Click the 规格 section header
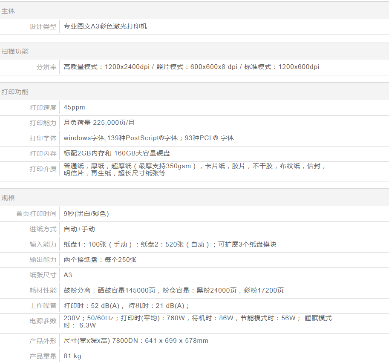Image resolution: width=389 pixels, height=362 pixels. (x=8, y=198)
